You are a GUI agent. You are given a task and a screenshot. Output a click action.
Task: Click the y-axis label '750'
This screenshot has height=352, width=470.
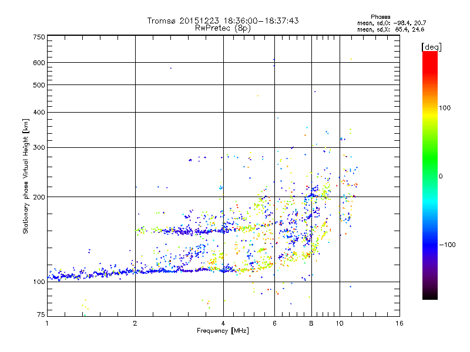pyautogui.click(x=39, y=37)
